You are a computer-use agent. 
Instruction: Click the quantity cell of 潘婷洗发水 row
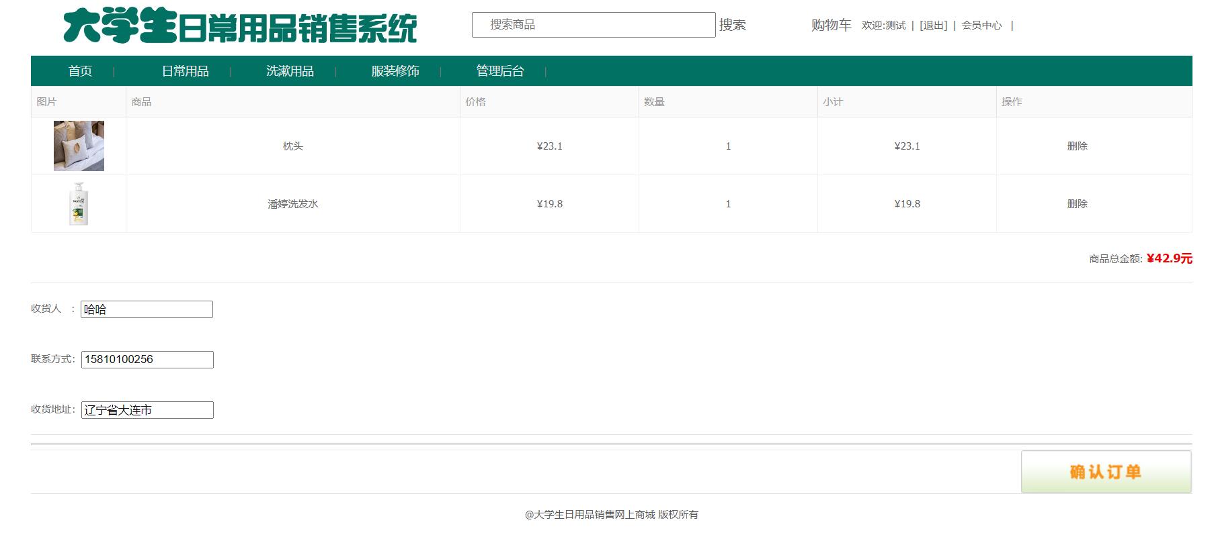point(728,204)
